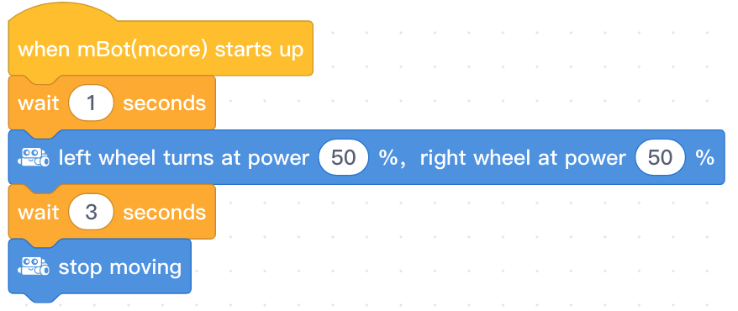Screen dimensions: 738x311
Task: Click the "right wheel at power" label
Action: (523, 159)
